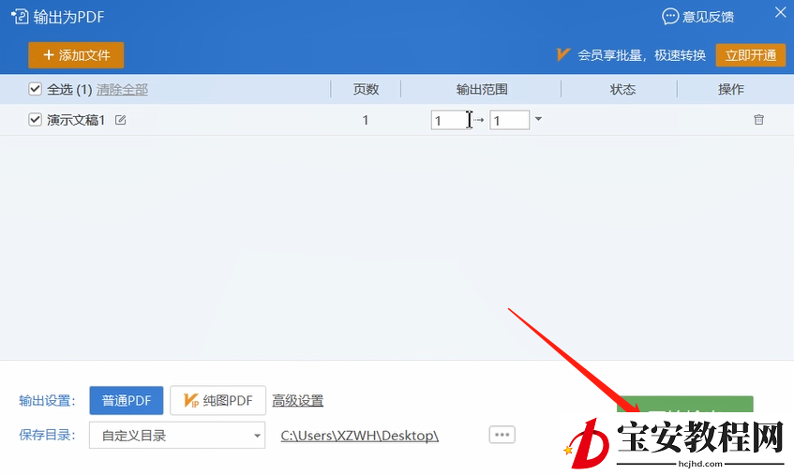Select the 普通PDF output option

[127, 401]
